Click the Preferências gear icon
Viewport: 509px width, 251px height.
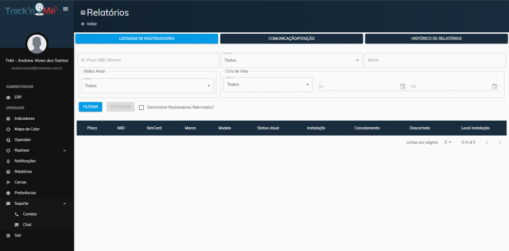point(8,193)
